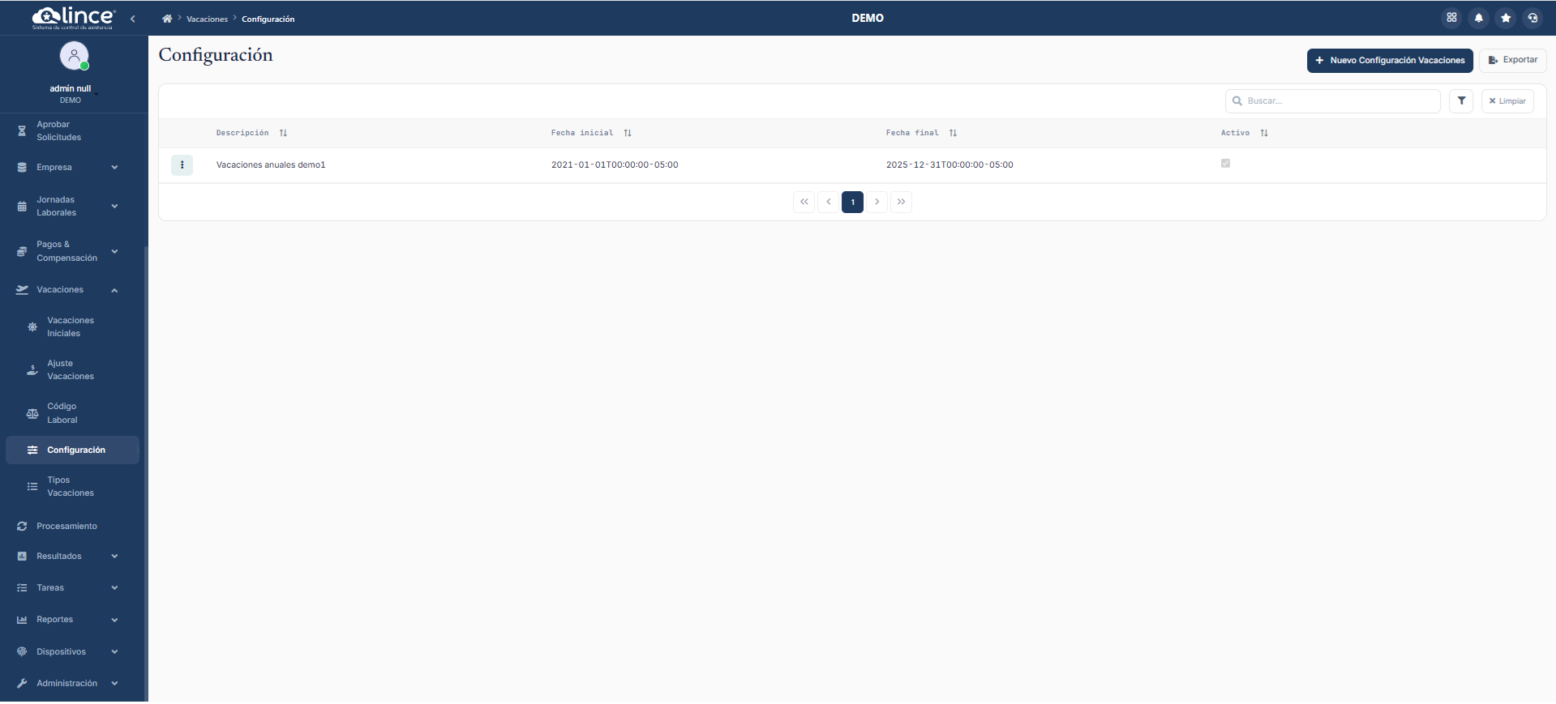Click Vacaciones breadcrumb link
This screenshot has width=1556, height=704.
[x=207, y=19]
